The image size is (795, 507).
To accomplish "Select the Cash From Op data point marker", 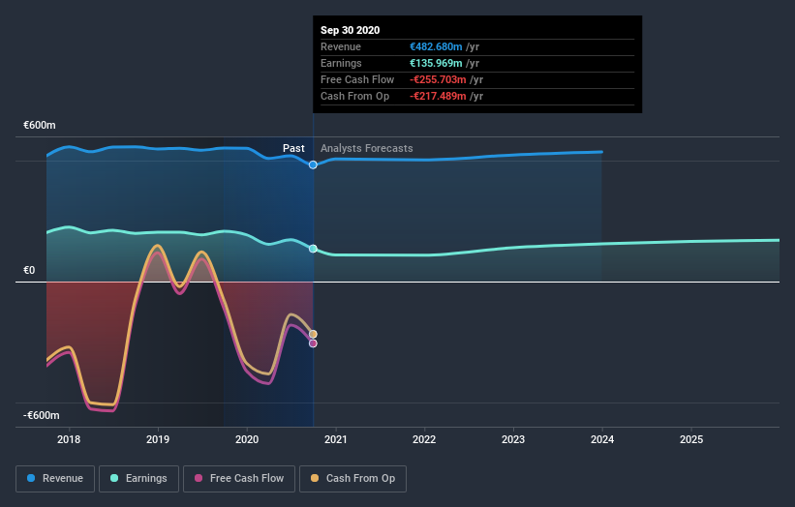I will coord(314,334).
